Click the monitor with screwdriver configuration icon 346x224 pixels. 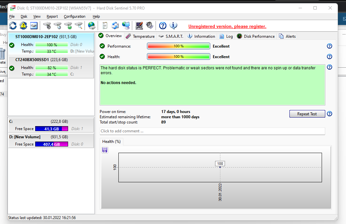(139, 26)
